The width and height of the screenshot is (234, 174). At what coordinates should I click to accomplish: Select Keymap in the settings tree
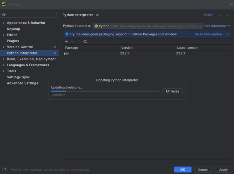coord(14,29)
